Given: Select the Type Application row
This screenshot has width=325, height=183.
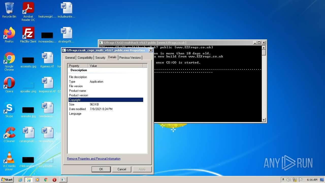Looking at the screenshot, I should [106, 82].
